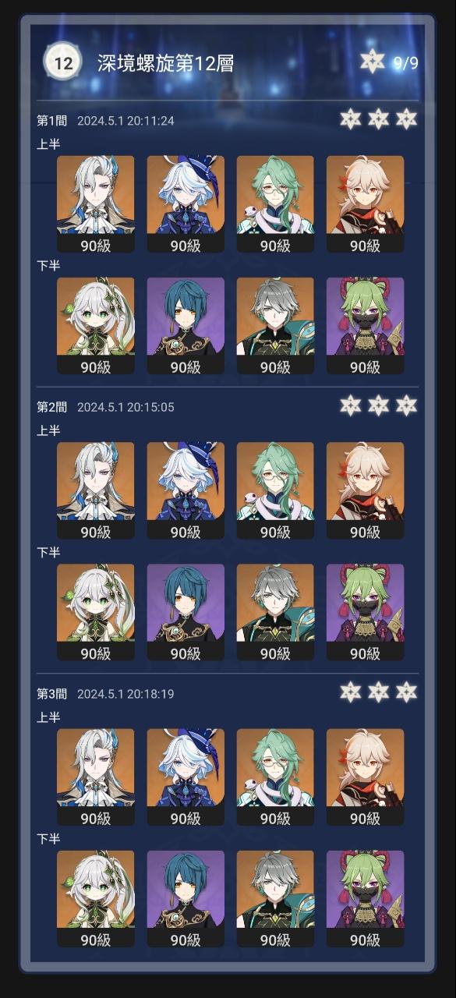Screen dimensions: 456x998
Task: Click the floor 12 number badge
Action: click(x=64, y=63)
